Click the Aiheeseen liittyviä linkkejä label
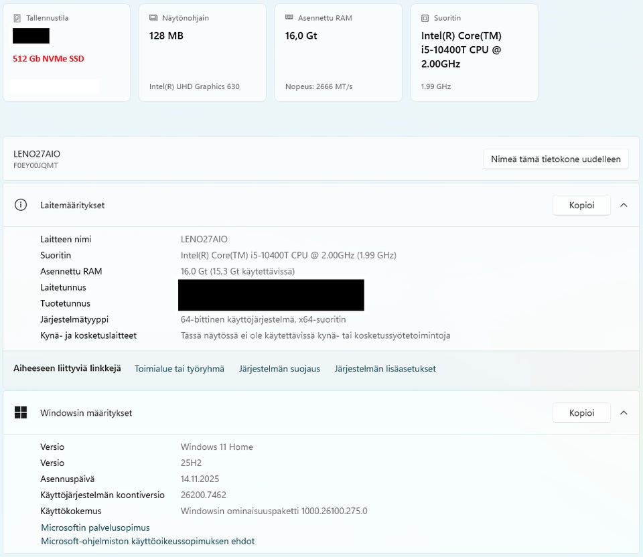 (x=67, y=368)
